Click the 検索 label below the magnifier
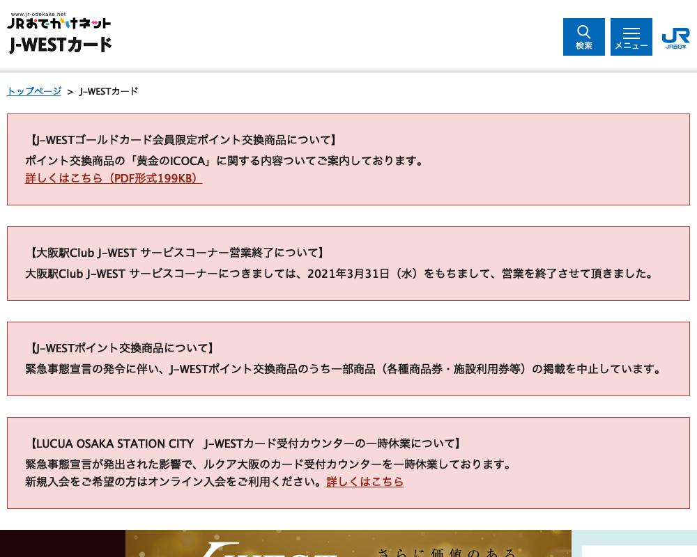Screen dimensions: 697x557 click(x=583, y=45)
